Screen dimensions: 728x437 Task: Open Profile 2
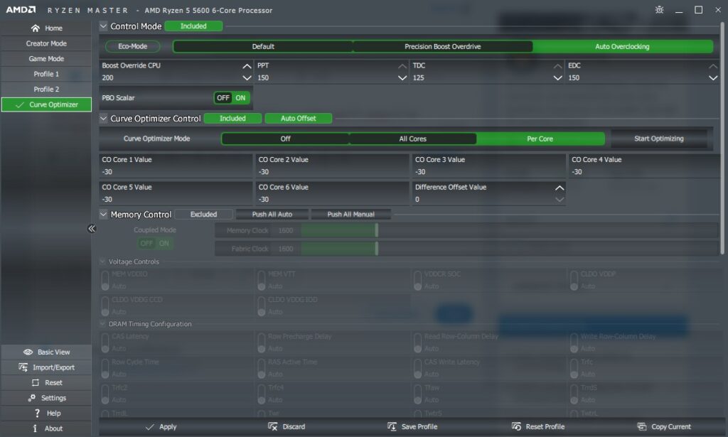click(x=46, y=90)
